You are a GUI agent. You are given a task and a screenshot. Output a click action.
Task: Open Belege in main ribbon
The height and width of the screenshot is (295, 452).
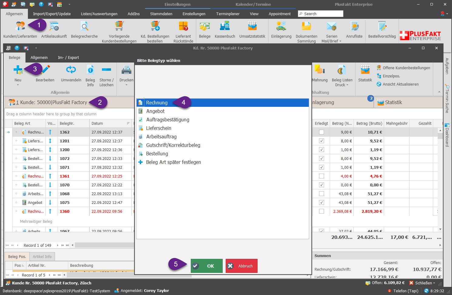pos(205,30)
